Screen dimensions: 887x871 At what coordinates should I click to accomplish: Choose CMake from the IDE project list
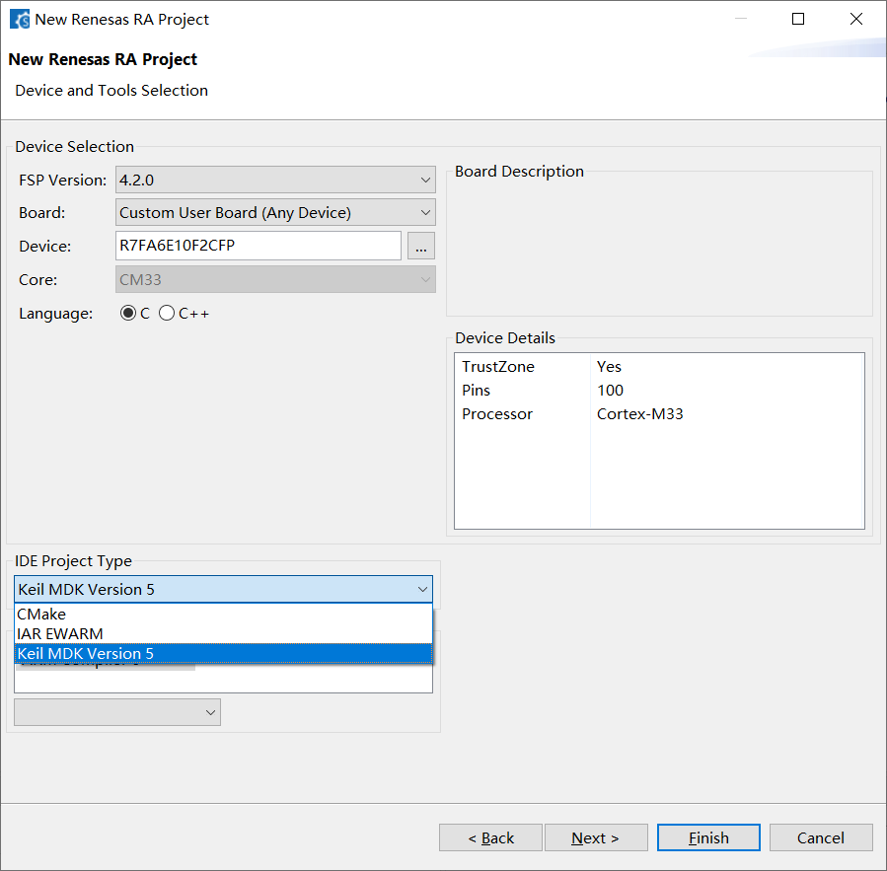(x=223, y=615)
